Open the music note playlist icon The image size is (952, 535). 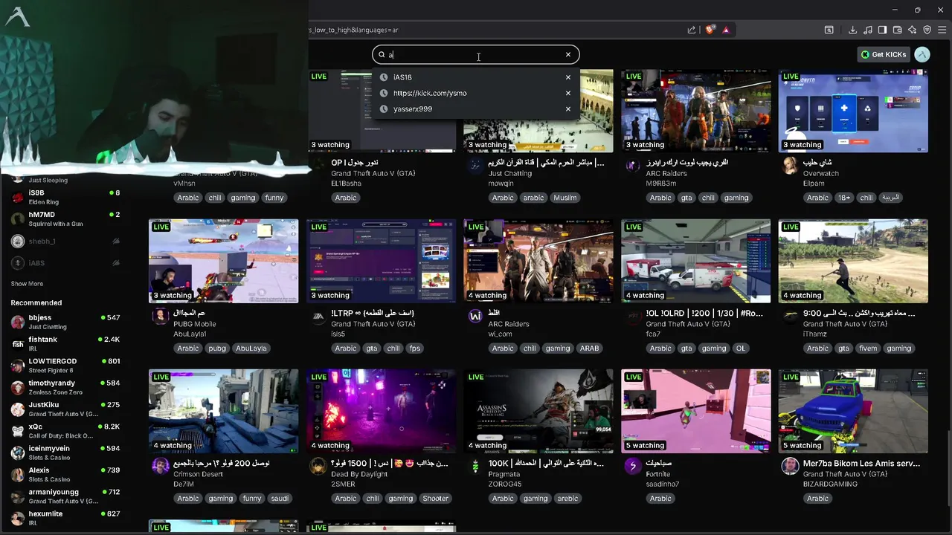point(867,30)
